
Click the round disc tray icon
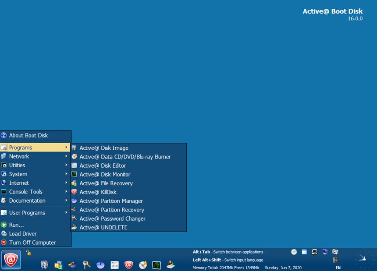coord(294,252)
